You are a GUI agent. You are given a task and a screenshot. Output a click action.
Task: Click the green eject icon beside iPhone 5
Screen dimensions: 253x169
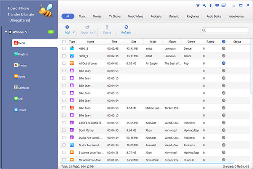pos(51,32)
